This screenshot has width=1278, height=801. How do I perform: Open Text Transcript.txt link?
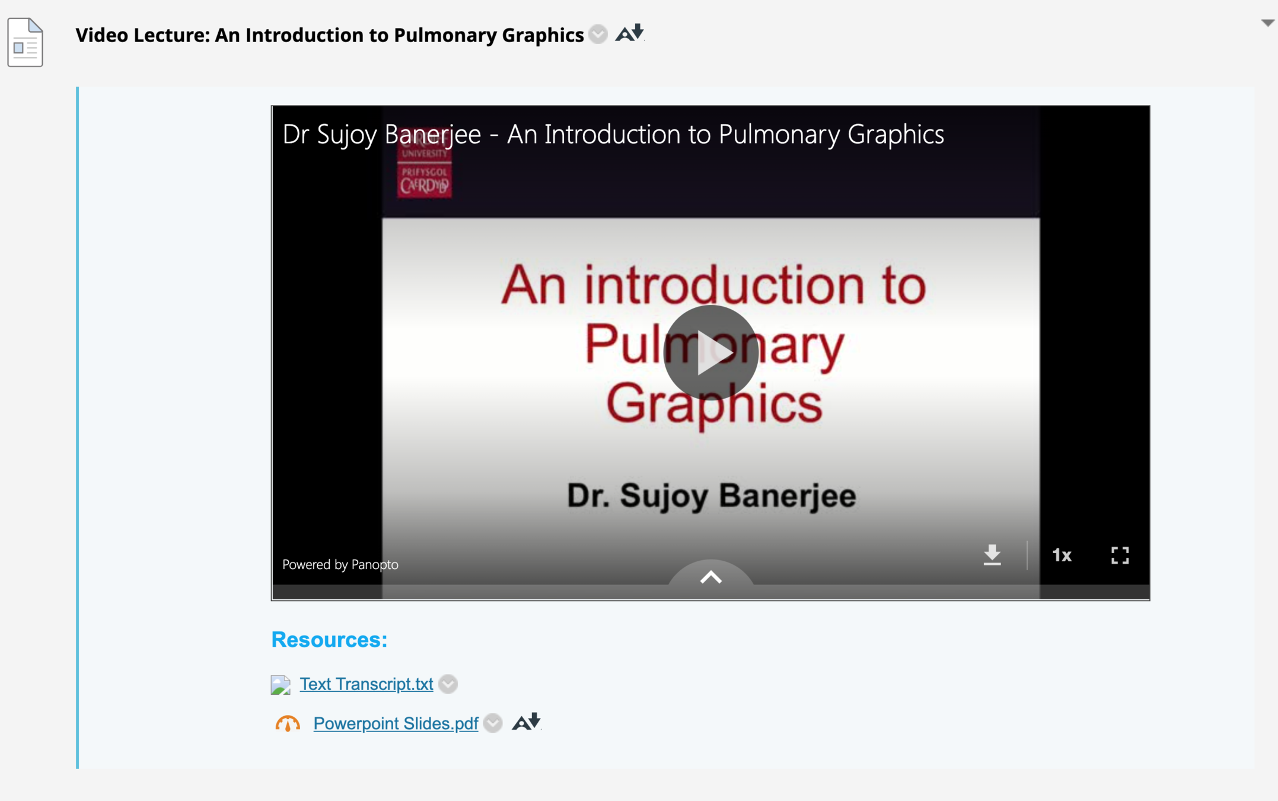366,684
